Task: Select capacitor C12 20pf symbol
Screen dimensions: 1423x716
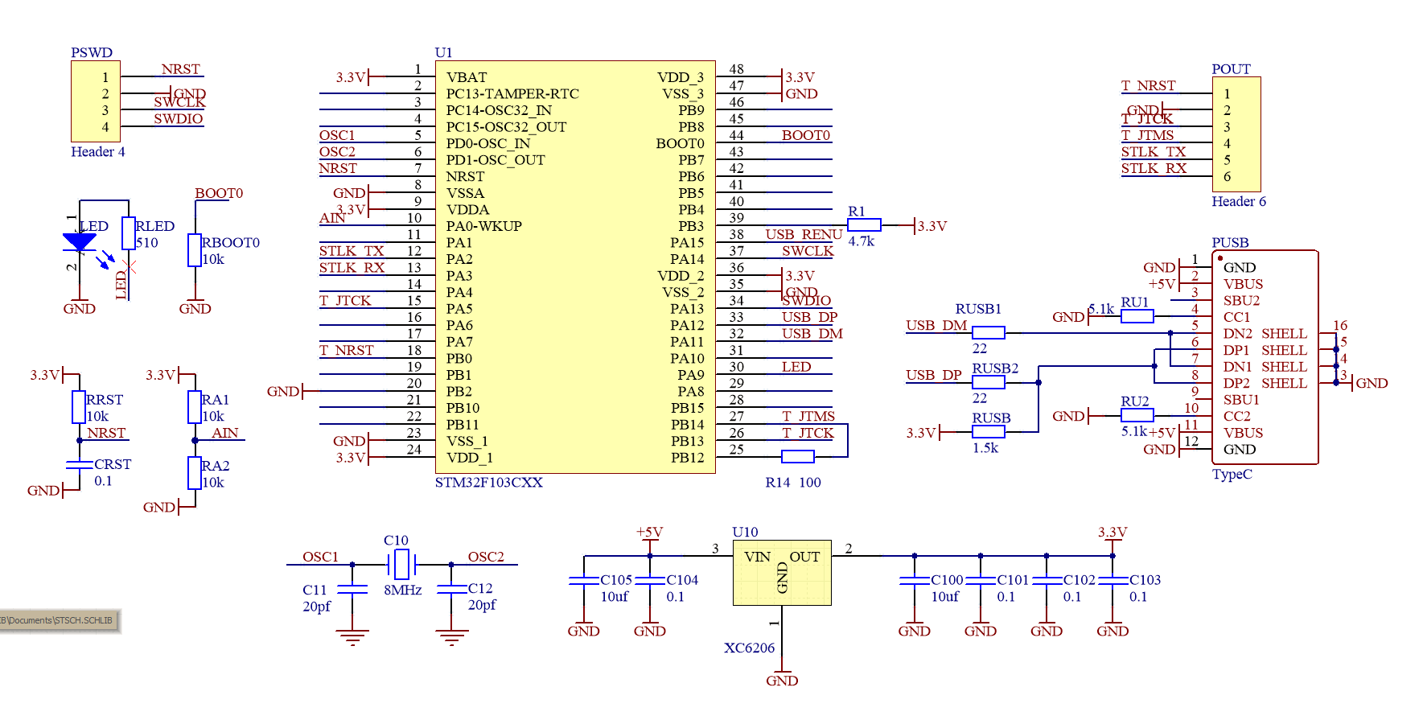Action: [452, 589]
